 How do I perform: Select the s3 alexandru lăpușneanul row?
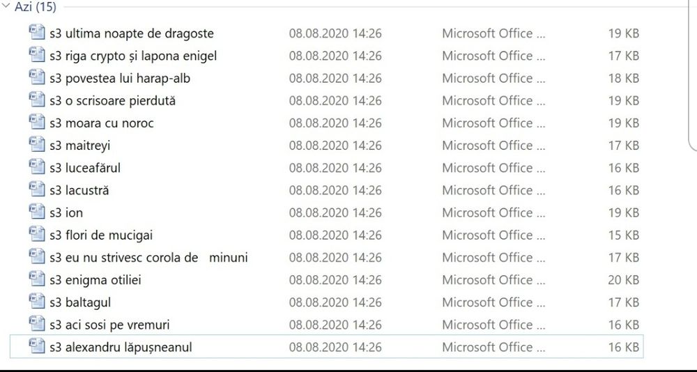(121, 347)
